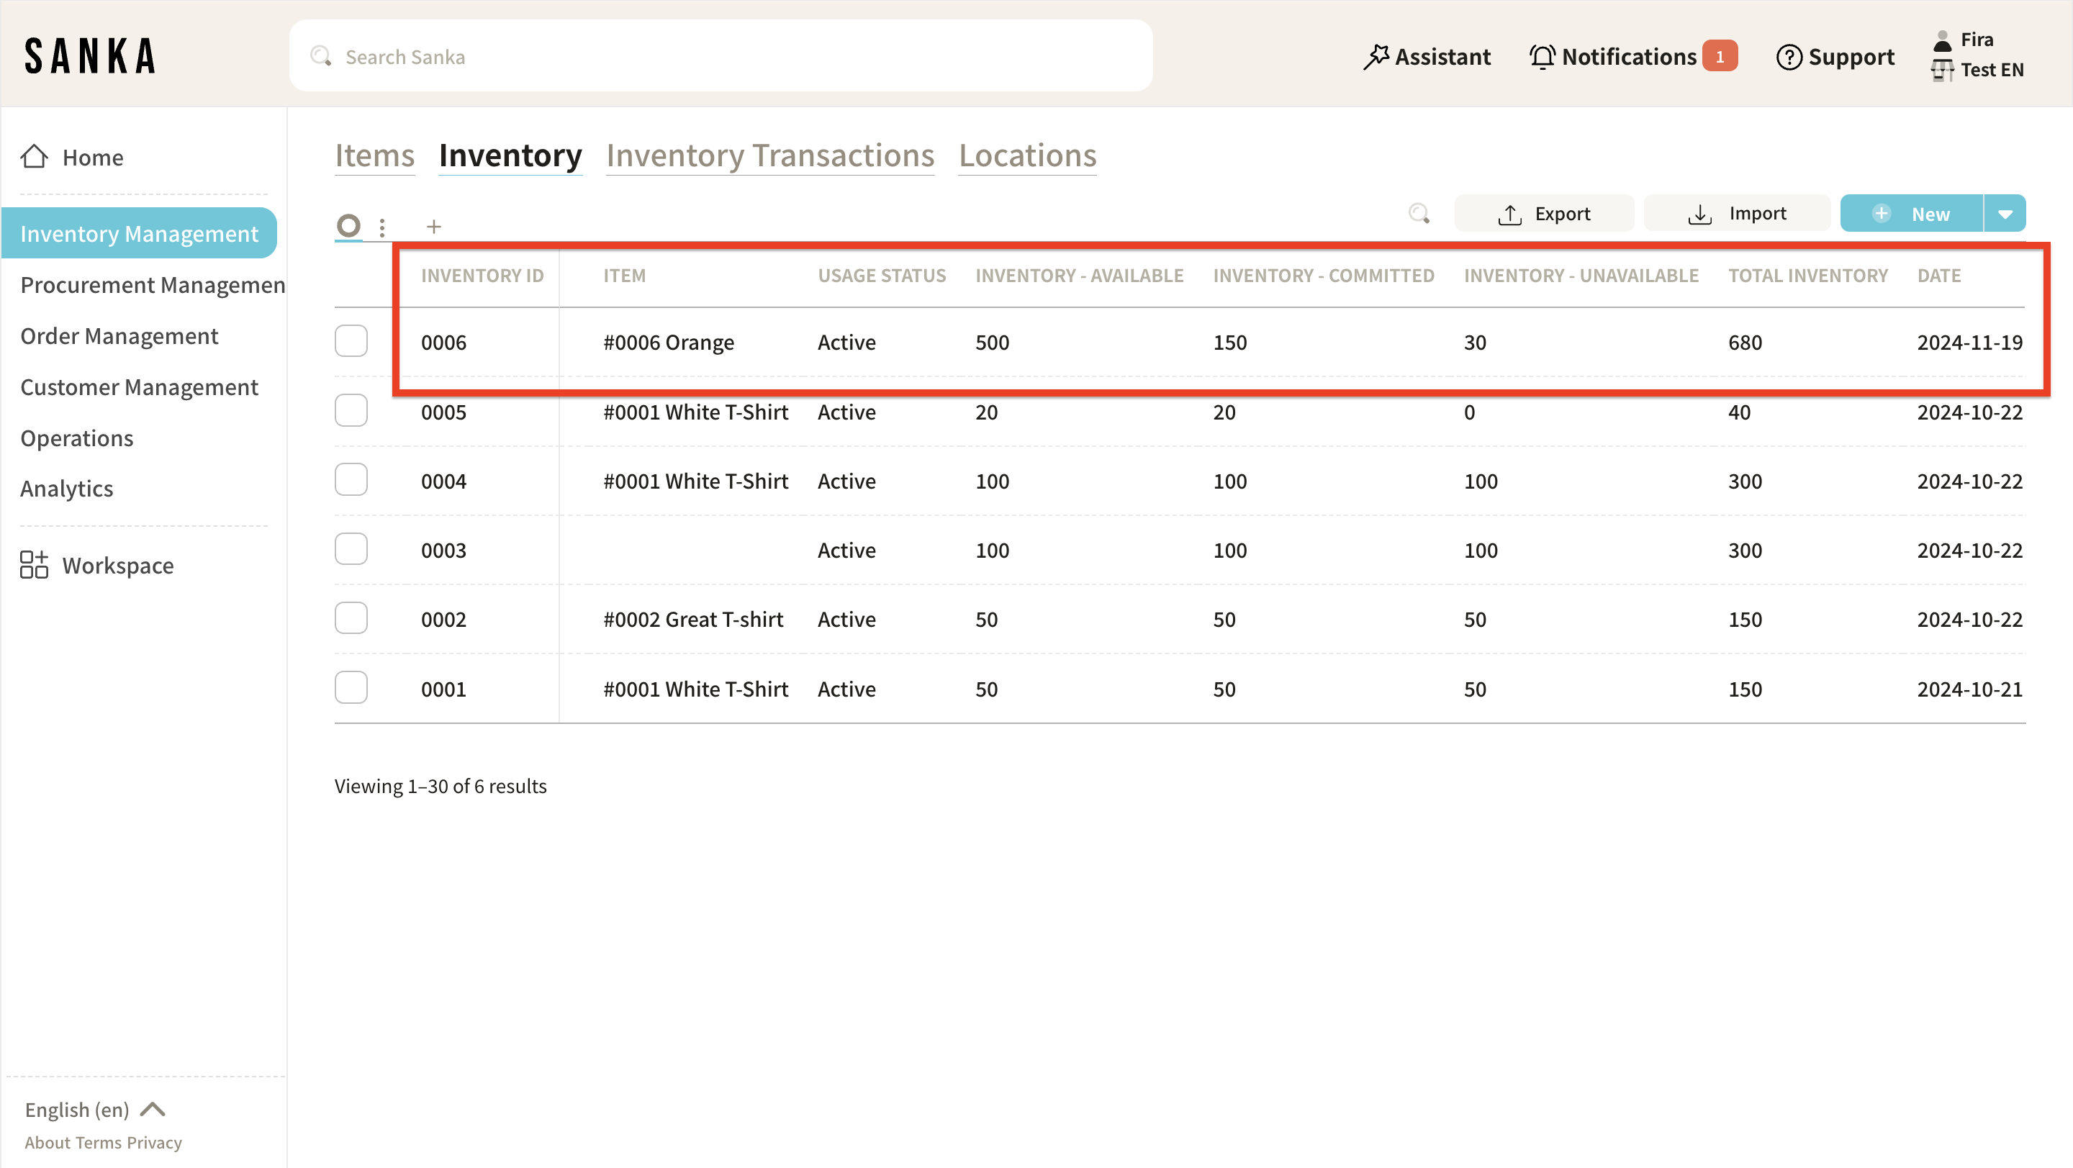Switch to the Inventory Transactions tab
Image resolution: width=2073 pixels, height=1168 pixels.
769,155
